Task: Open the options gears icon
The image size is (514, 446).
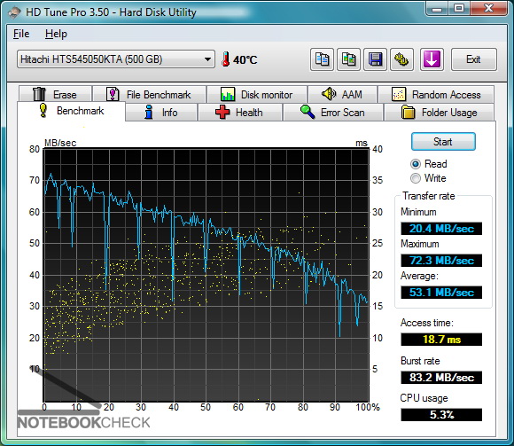Action: click(x=401, y=59)
